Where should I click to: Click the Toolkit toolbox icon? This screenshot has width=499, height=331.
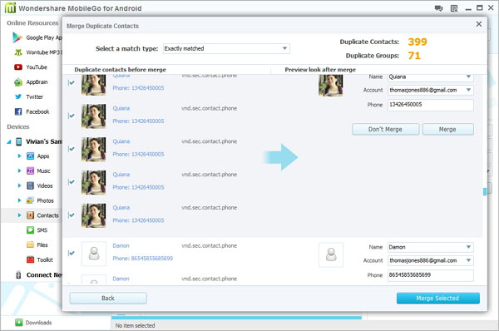(x=30, y=259)
